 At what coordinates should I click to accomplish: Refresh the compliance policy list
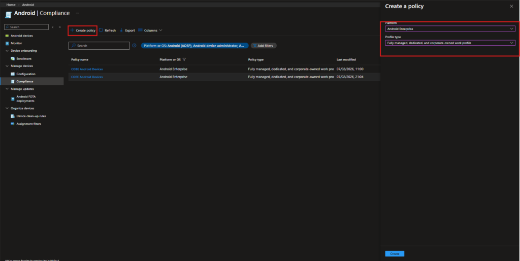click(108, 30)
